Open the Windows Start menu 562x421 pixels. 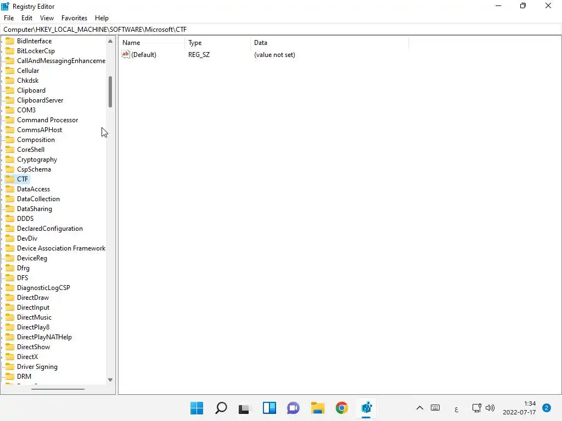[197, 408]
